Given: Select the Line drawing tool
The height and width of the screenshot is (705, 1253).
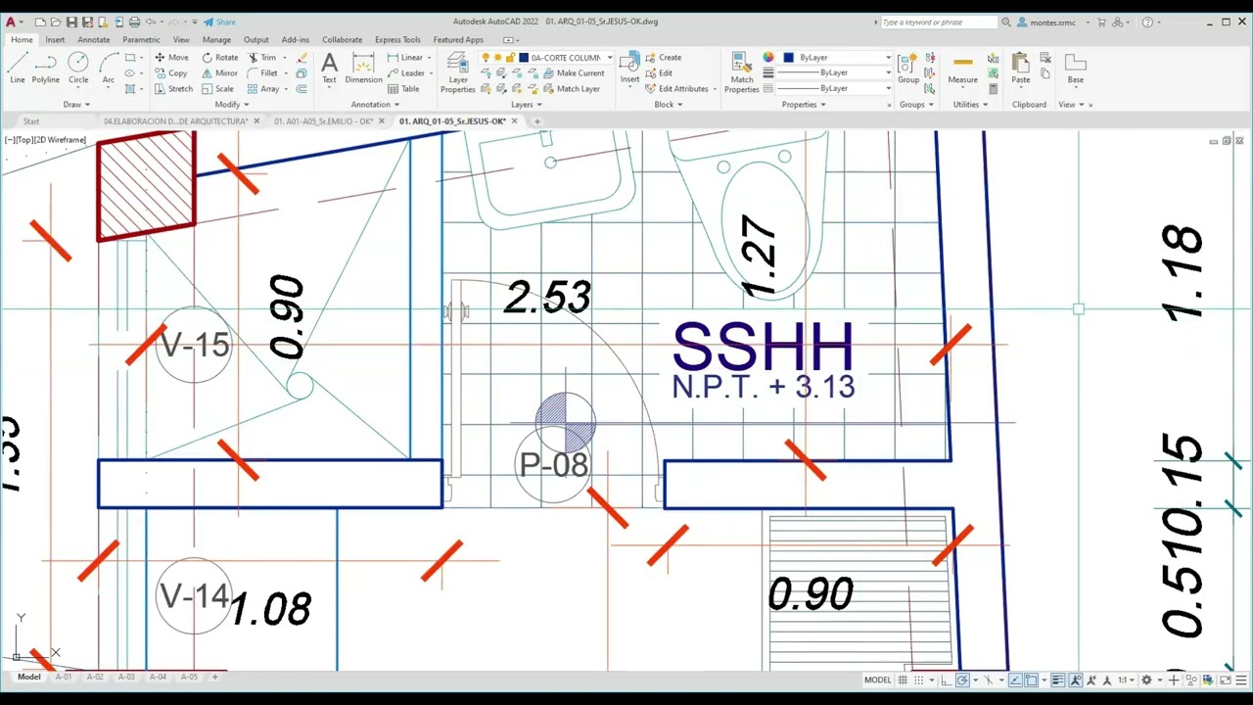Looking at the screenshot, I should pyautogui.click(x=18, y=68).
